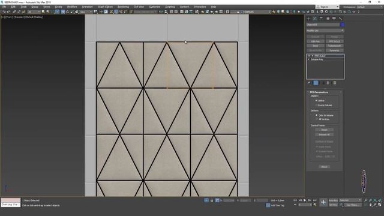Click the Undo arrow in the main toolbar
This screenshot has width=384, height=216.
click(4, 12)
